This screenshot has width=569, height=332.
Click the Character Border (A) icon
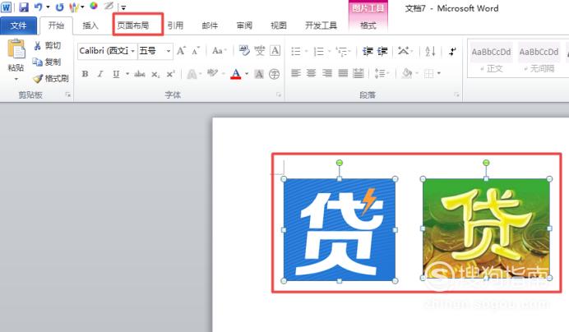(x=275, y=51)
